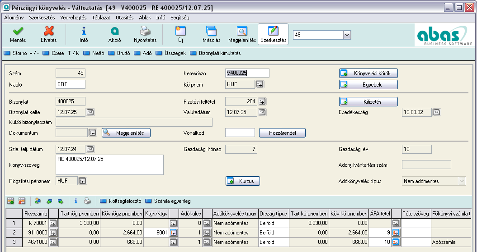
Task: Click the Könyvelési körök button
Action: 368,73
